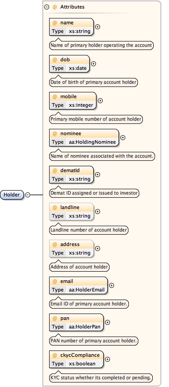Expand the dematId attribute plus icon
Viewport: 169px width, 387px height.
(x=98, y=174)
